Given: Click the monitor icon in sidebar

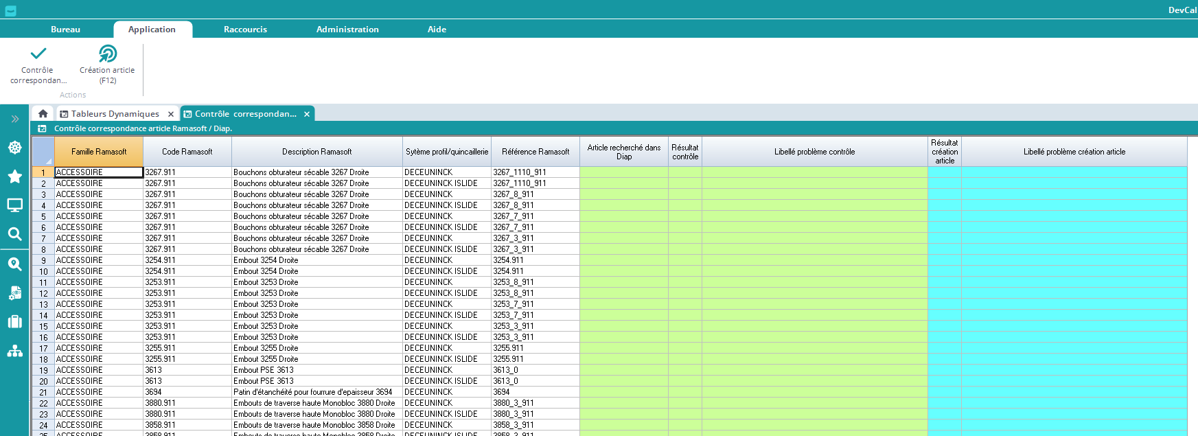Looking at the screenshot, I should [x=14, y=205].
